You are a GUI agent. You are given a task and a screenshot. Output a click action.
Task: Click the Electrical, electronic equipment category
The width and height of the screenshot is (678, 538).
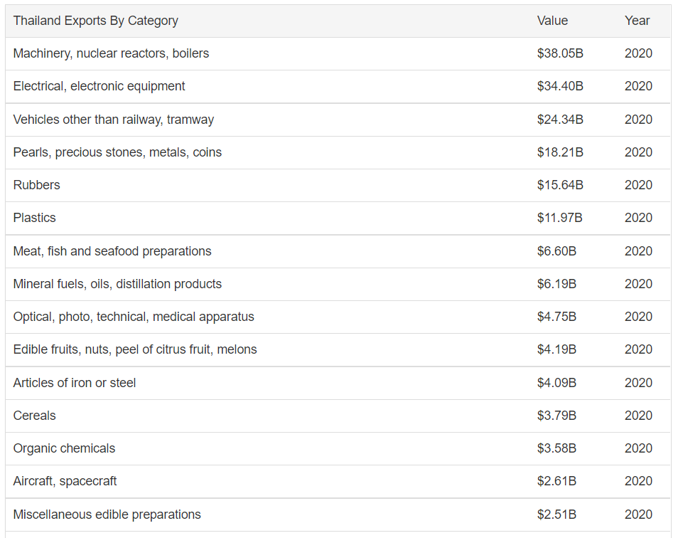99,86
